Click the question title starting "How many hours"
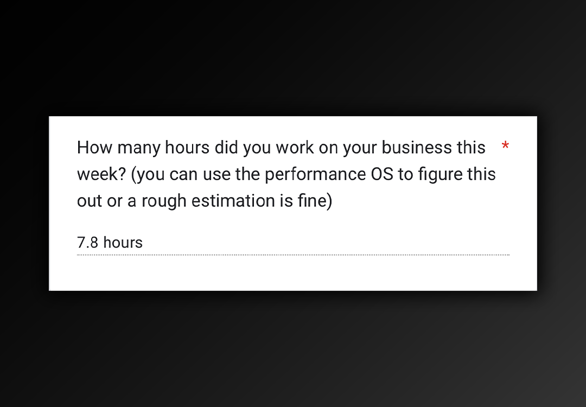586x407 pixels. pyautogui.click(x=286, y=174)
